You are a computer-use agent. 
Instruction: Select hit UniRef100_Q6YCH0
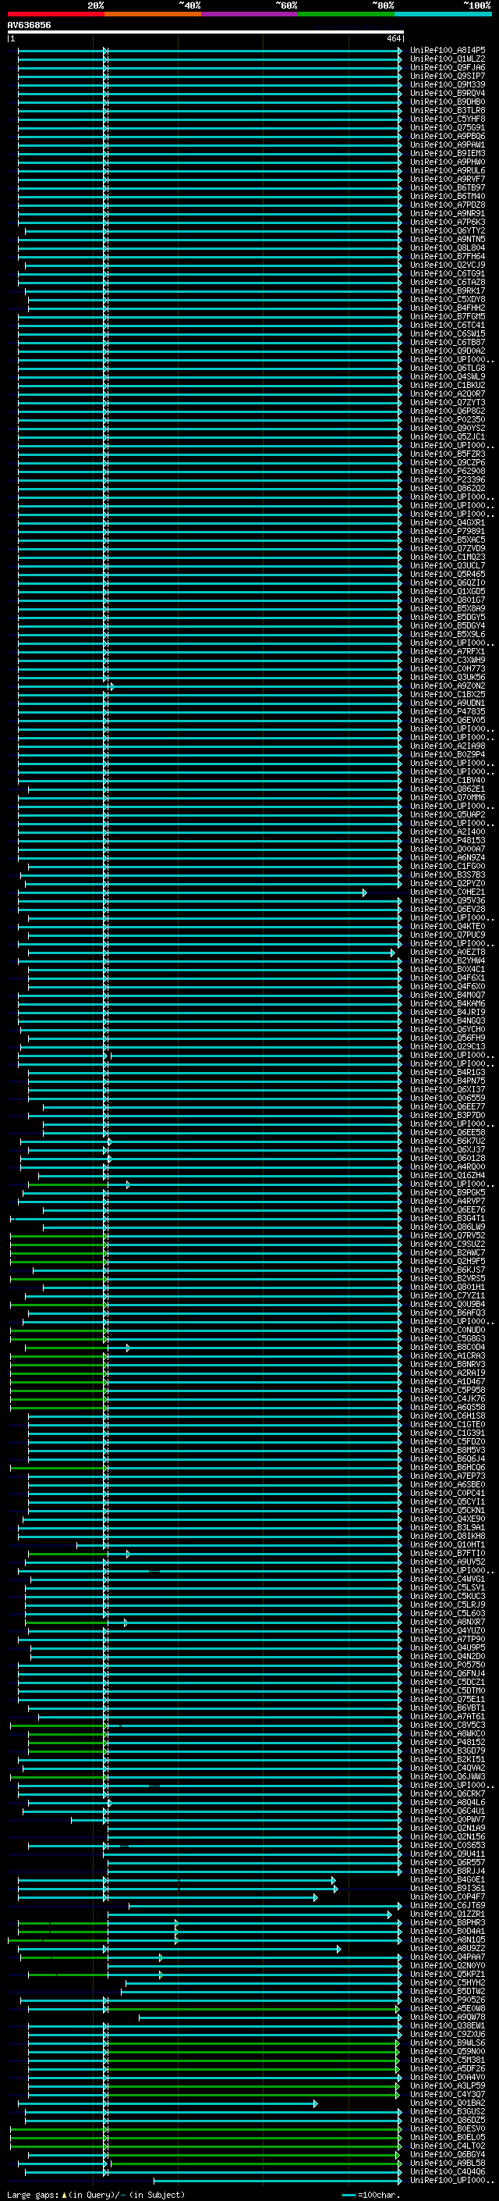point(448,1030)
